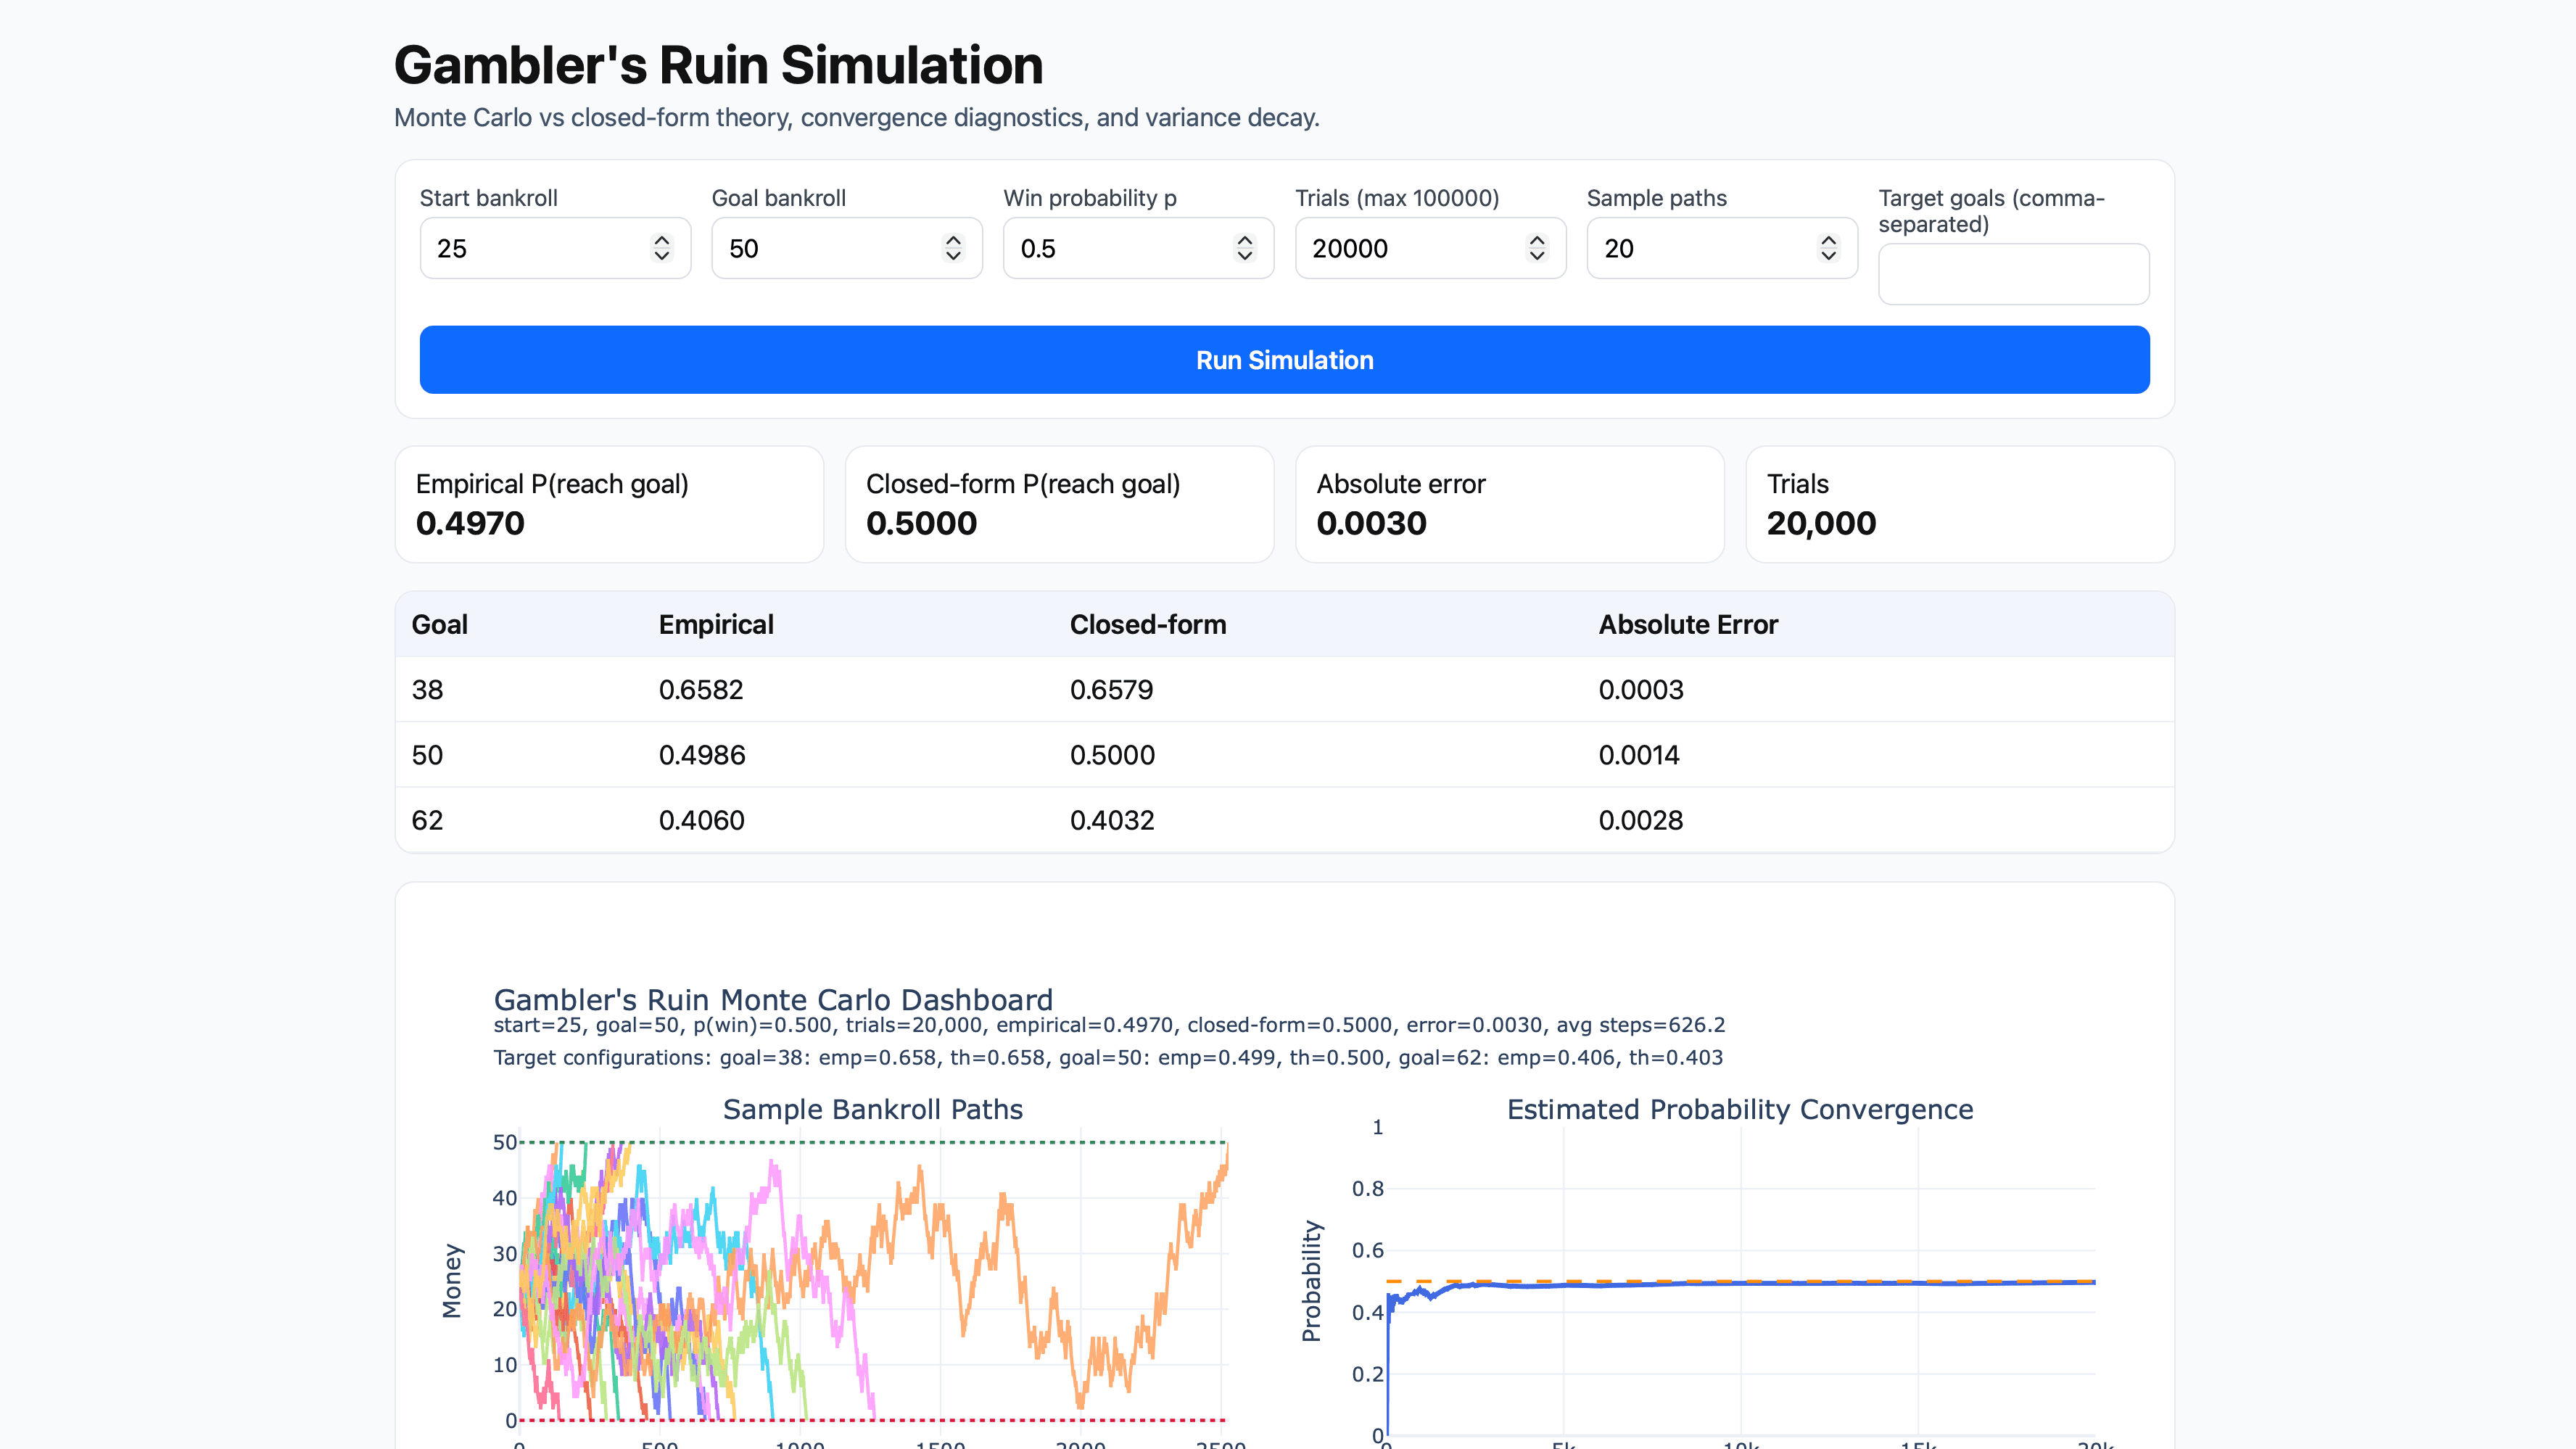The image size is (2576, 1449).
Task: Click the Target goals input field
Action: point(2013,274)
